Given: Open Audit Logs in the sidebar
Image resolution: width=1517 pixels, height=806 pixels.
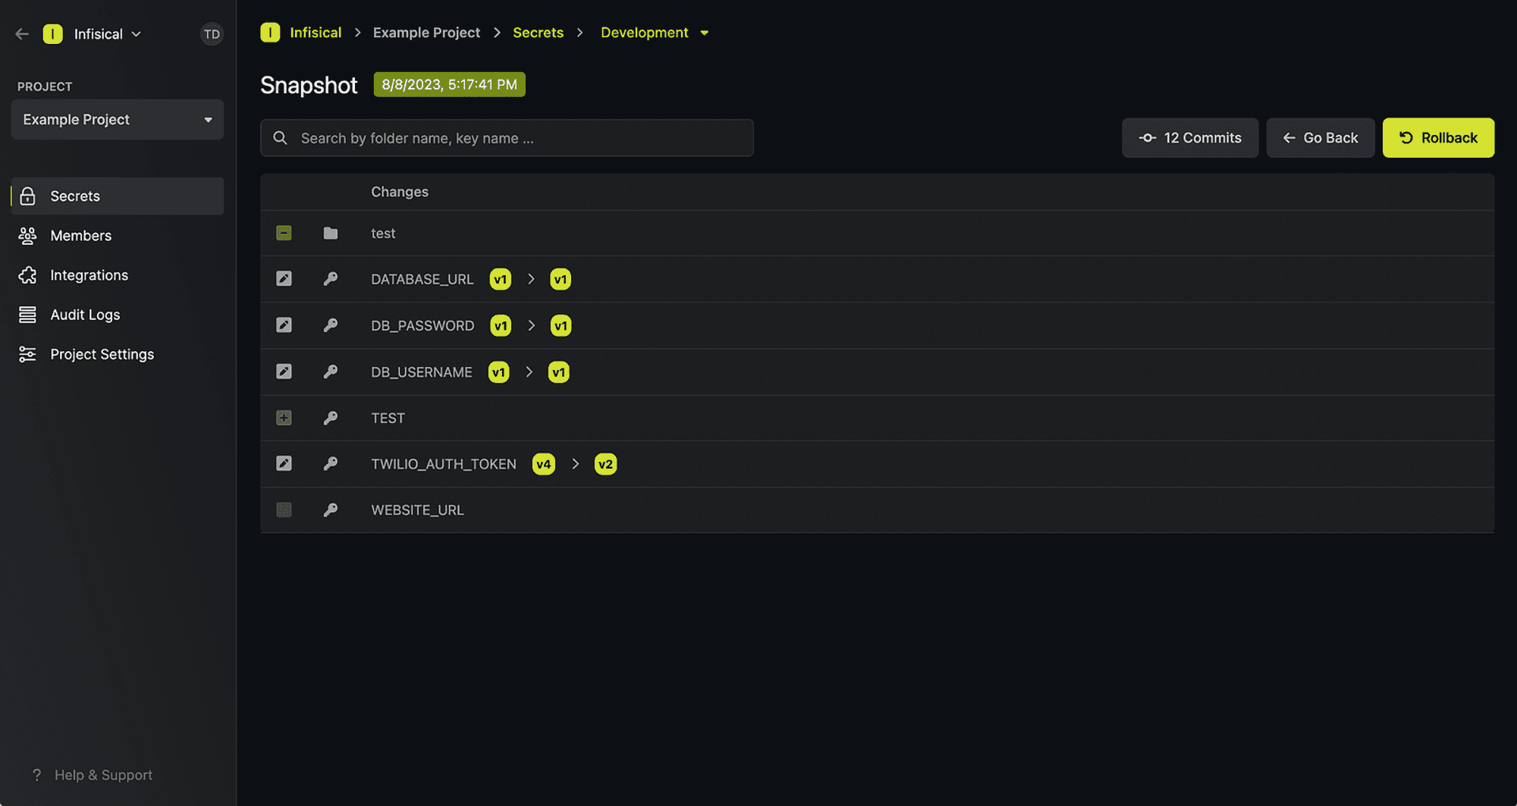Looking at the screenshot, I should (x=85, y=315).
